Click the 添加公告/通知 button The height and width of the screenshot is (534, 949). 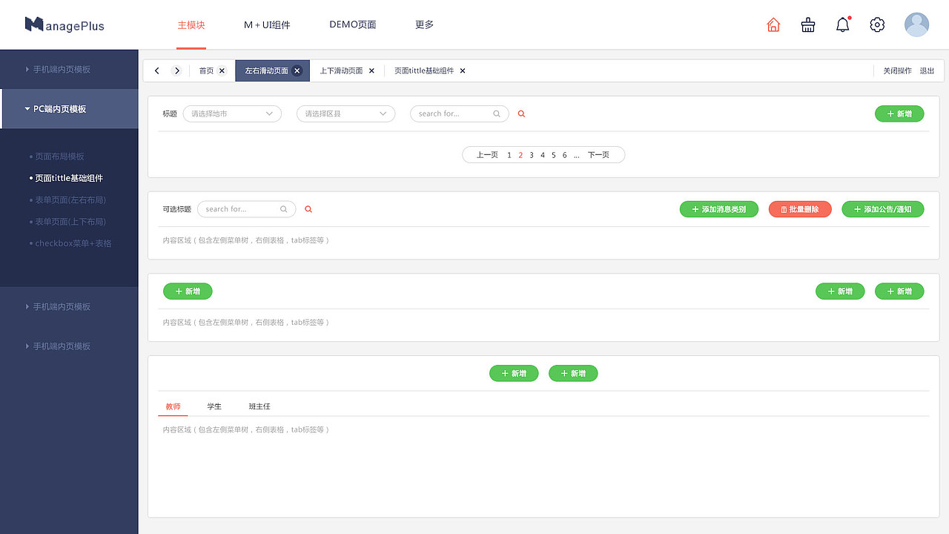point(882,209)
